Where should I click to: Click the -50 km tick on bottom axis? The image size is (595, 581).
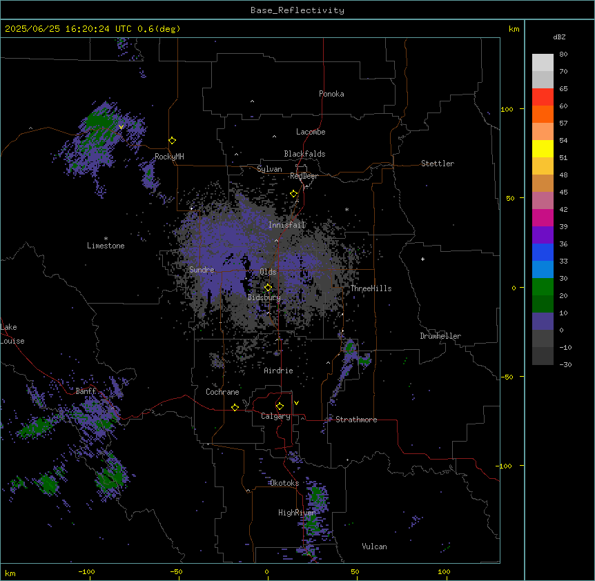[176, 572]
